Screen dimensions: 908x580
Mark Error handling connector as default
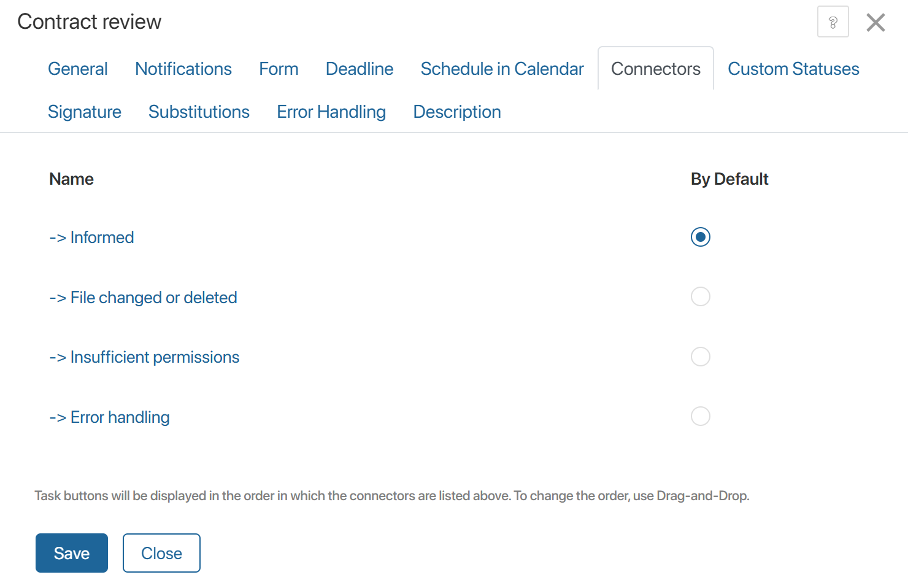click(700, 417)
